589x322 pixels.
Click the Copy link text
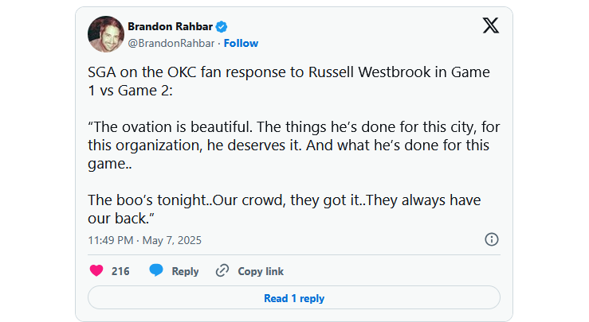tap(261, 271)
